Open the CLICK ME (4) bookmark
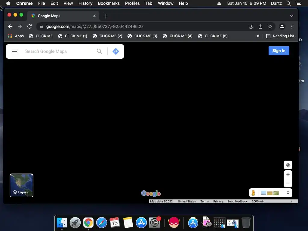This screenshot has height=231, width=308. (x=177, y=36)
